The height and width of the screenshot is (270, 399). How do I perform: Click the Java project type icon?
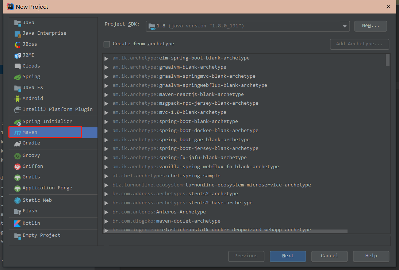coord(18,23)
